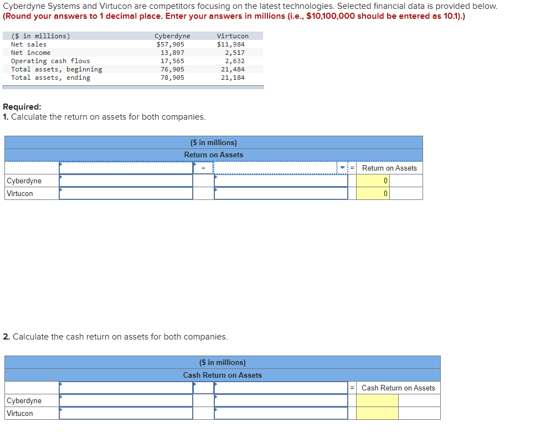Click Virtucon denominator cell in Return on Assets table
The height and width of the screenshot is (432, 546).
281,193
